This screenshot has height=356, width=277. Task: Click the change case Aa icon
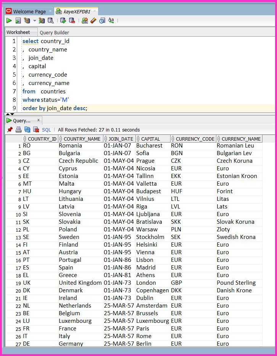pyautogui.click(x=111, y=21)
